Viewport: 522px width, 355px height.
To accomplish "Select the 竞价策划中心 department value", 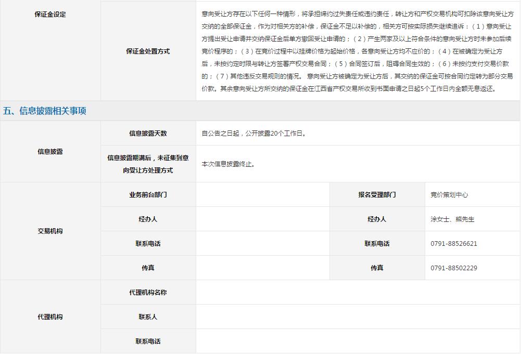I will [x=449, y=195].
